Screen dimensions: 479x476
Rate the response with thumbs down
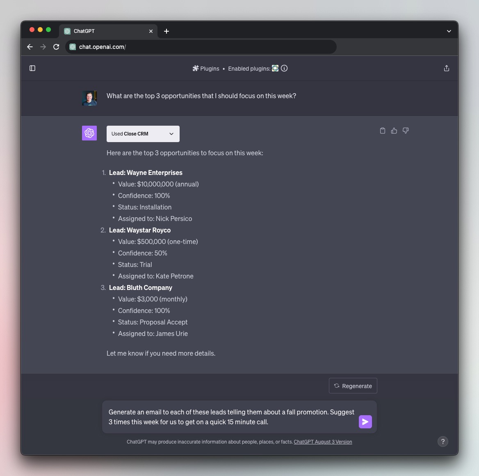tap(405, 130)
